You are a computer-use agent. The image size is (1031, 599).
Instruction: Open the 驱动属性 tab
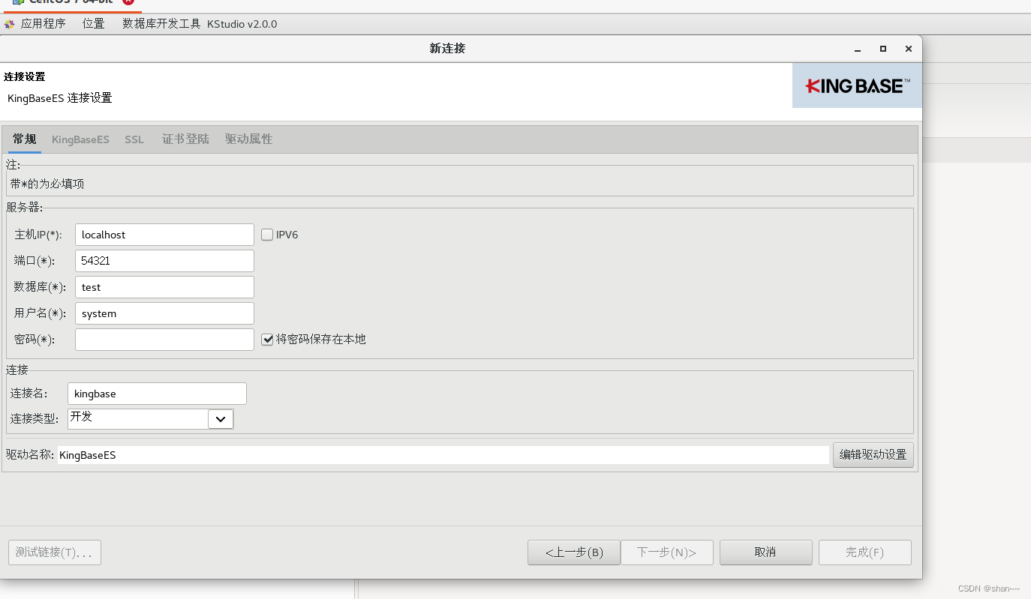click(248, 139)
